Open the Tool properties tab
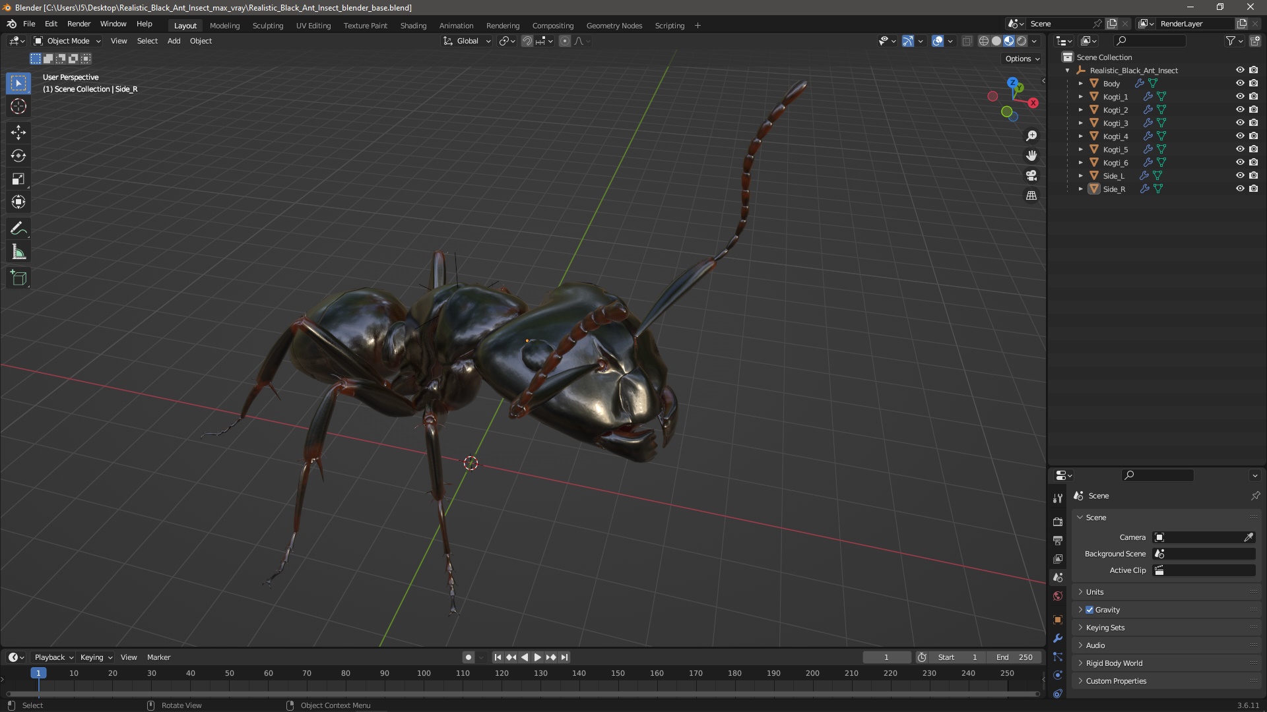The image size is (1267, 712). (1058, 498)
